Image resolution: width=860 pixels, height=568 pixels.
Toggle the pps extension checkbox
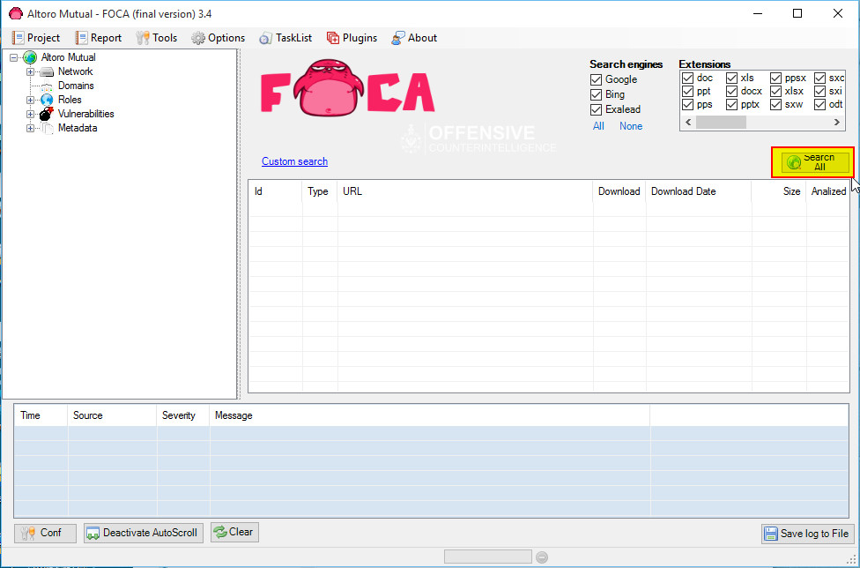tap(688, 104)
